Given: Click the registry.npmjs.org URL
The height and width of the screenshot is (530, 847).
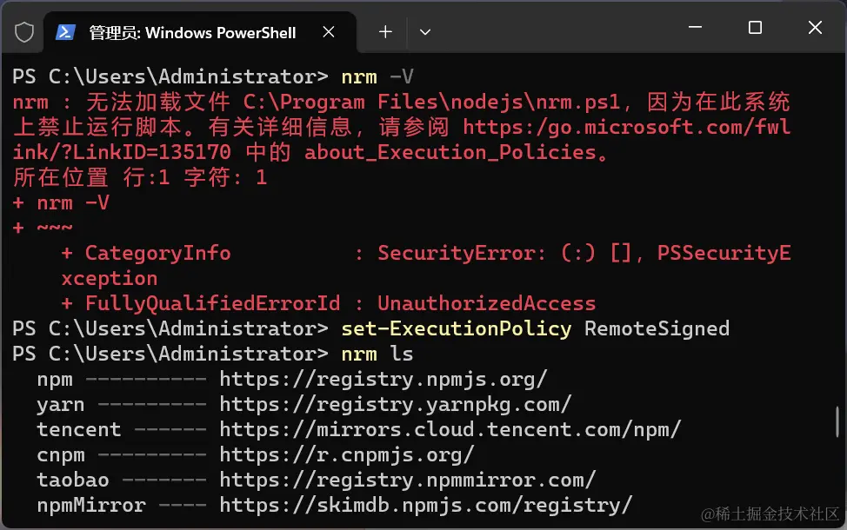Looking at the screenshot, I should click(x=383, y=380).
